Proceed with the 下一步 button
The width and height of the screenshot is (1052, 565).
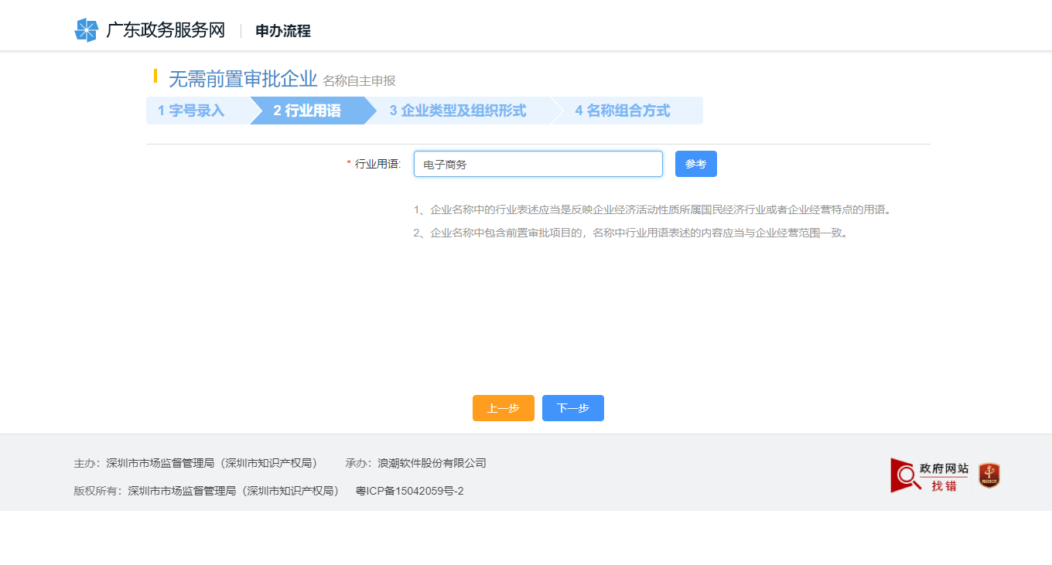click(x=572, y=408)
